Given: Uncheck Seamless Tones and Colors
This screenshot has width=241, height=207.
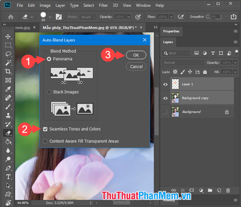Looking at the screenshot, I should click(45, 129).
